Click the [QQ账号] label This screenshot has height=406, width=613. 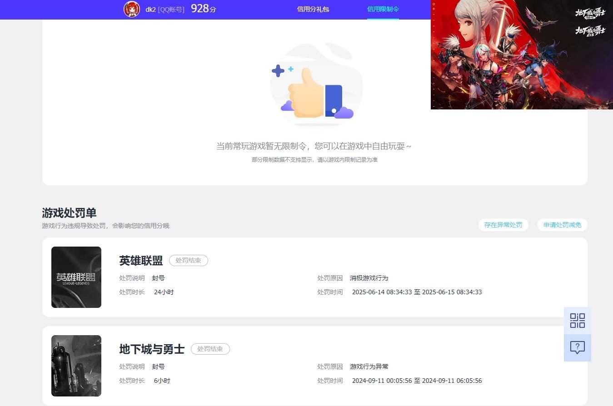click(171, 10)
